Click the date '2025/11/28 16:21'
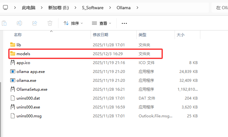 [109, 89]
